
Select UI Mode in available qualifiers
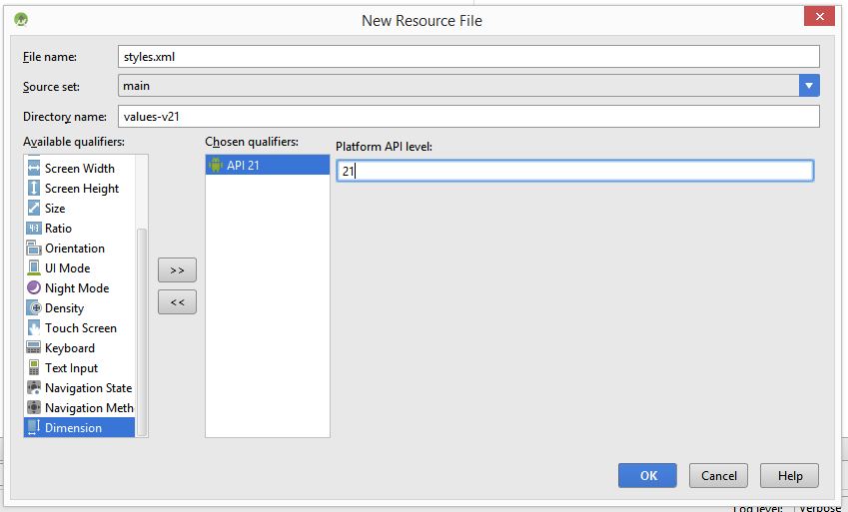[x=67, y=268]
